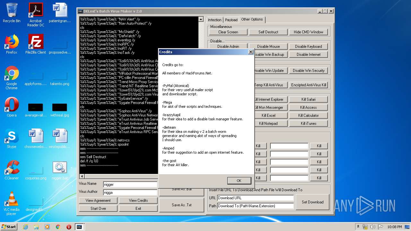This screenshot has height=231, width=411.
Task: Click the Kill iTunes button
Action: click(308, 124)
